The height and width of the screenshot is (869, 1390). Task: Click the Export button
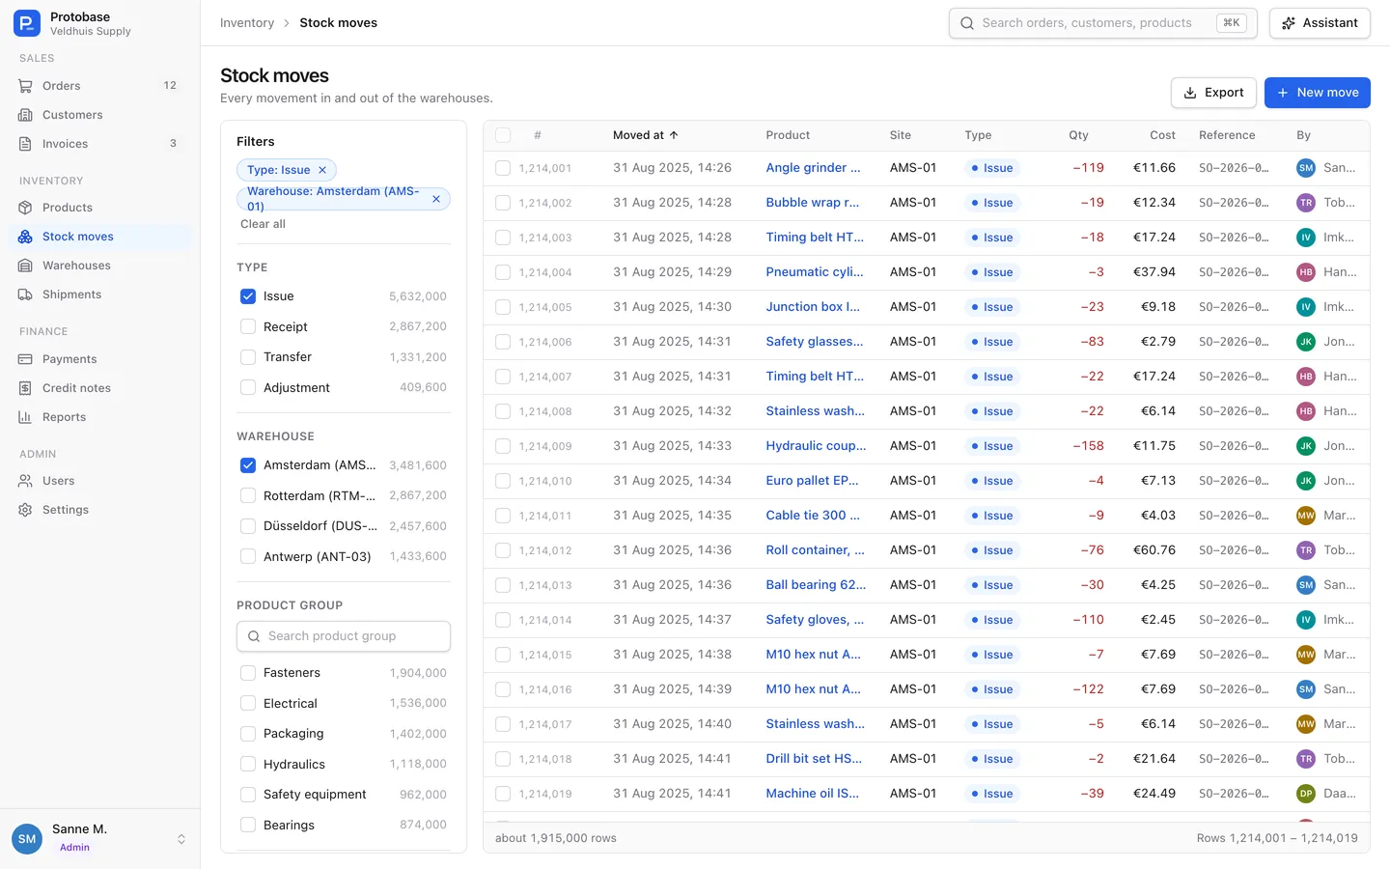(1213, 93)
